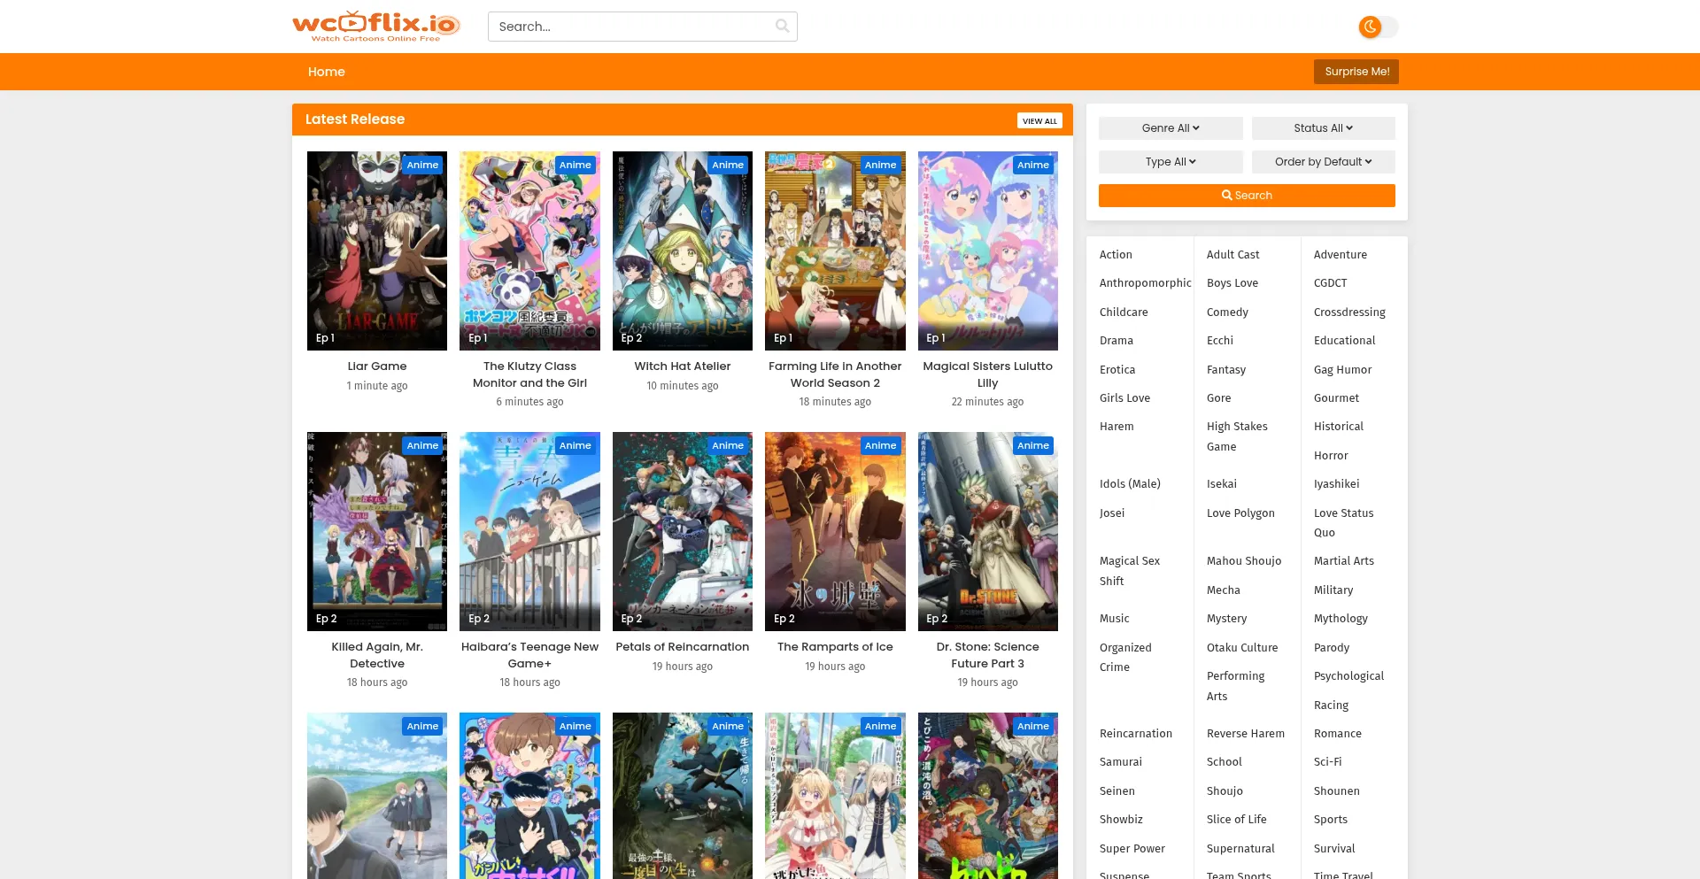Click the VIEW ALL button in Latest Release
Viewport: 1700px width, 879px height.
(1039, 120)
